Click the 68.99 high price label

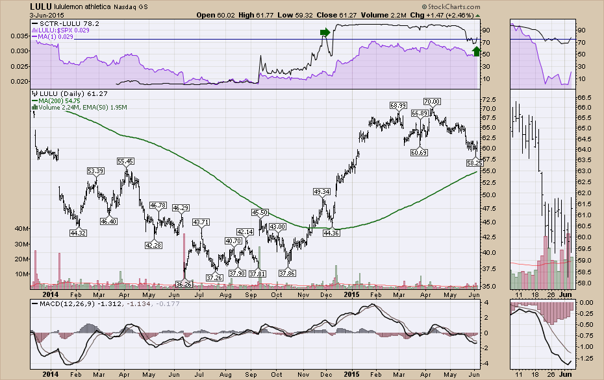click(398, 105)
